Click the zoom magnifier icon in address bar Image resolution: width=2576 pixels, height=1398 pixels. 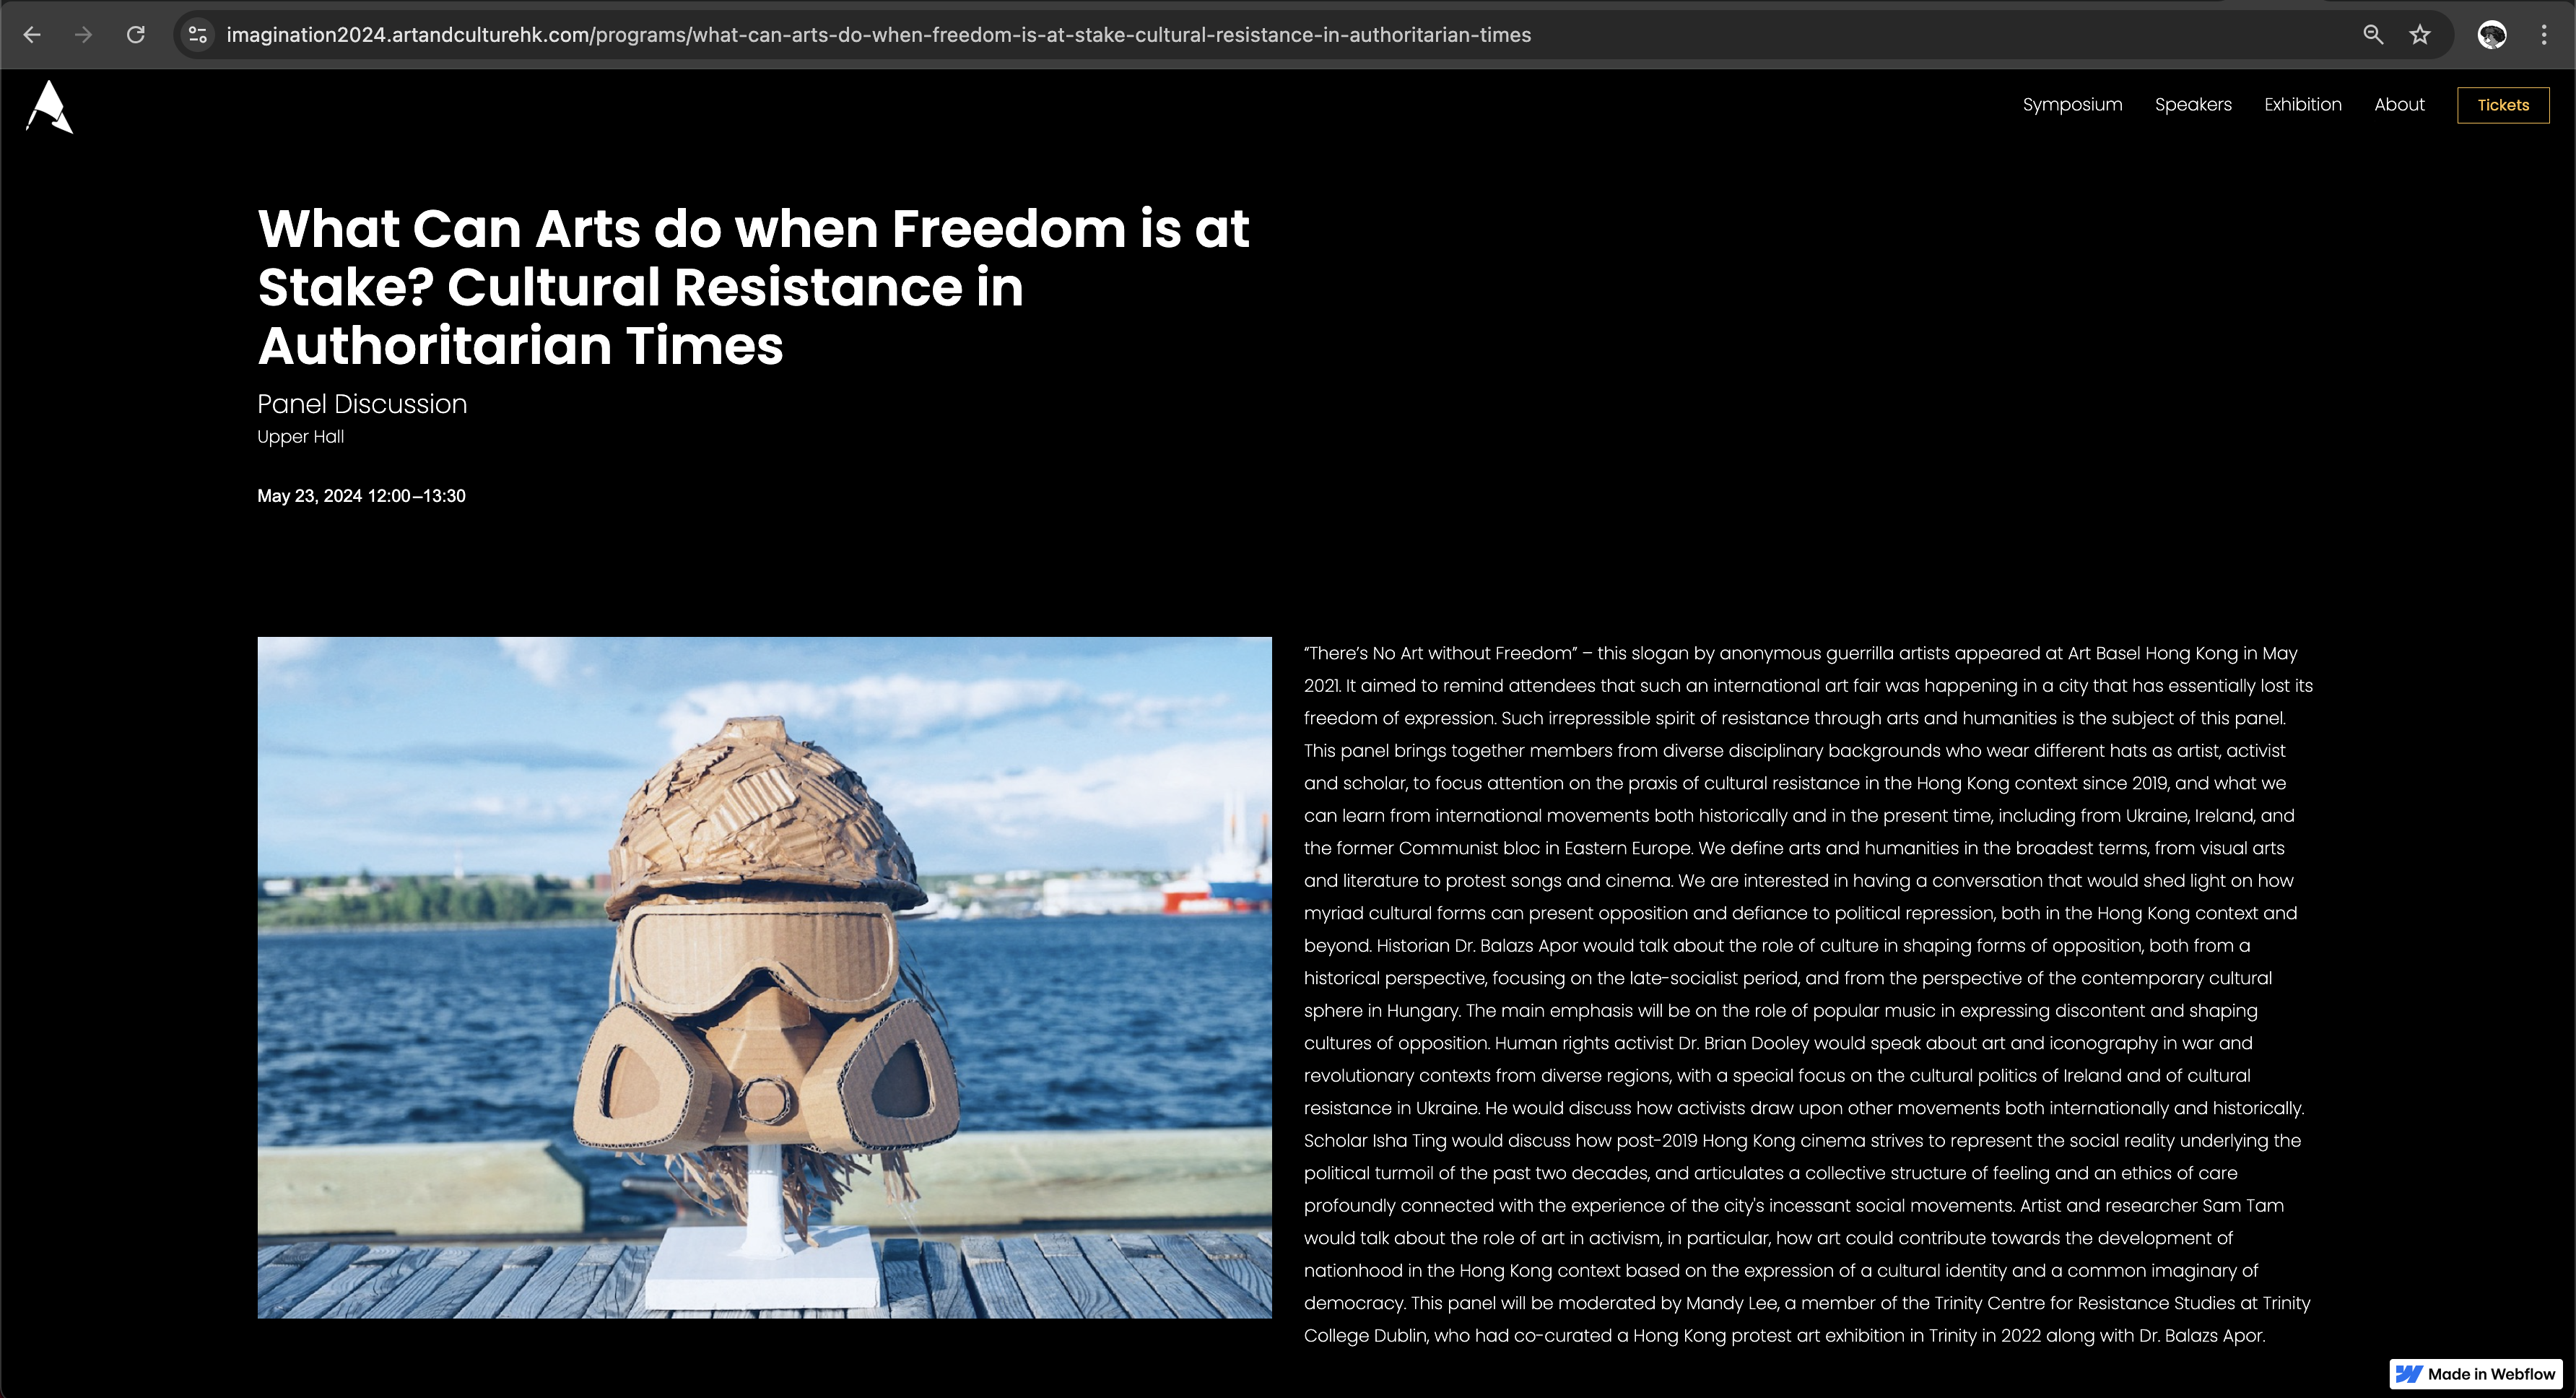click(2372, 35)
